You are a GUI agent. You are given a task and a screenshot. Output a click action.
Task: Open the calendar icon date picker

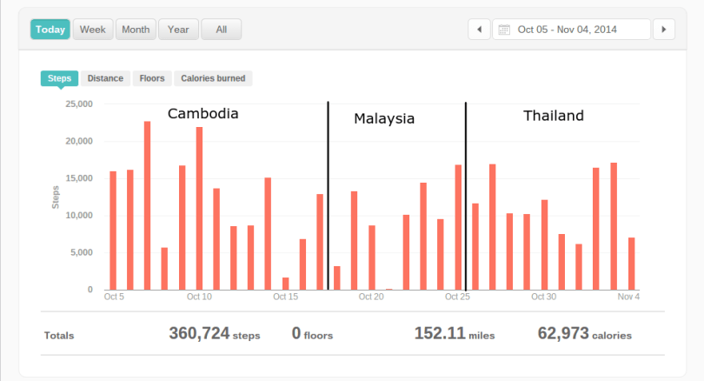pyautogui.click(x=504, y=30)
